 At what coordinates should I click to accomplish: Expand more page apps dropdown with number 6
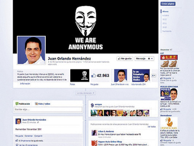click(154, 76)
